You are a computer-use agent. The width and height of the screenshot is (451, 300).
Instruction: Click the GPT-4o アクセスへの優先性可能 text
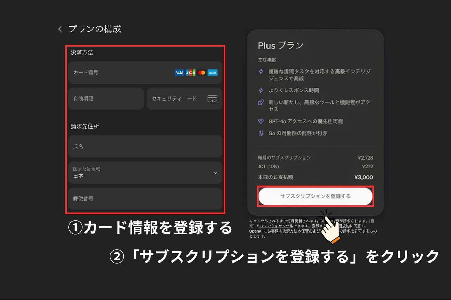pos(306,121)
